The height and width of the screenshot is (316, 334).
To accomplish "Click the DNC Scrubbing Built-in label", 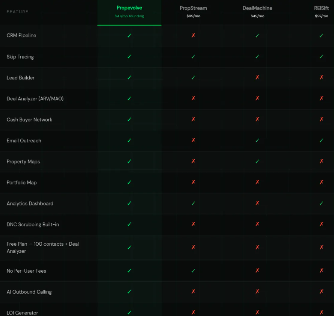I will click(33, 224).
